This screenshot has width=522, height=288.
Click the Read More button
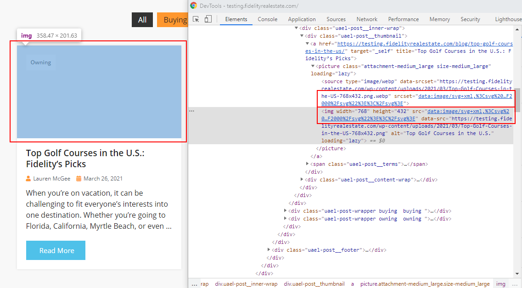click(56, 250)
